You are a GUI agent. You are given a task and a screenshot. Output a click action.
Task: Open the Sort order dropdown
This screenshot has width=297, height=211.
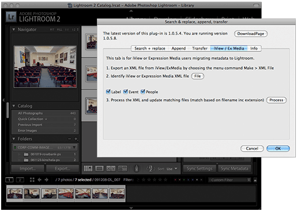click(x=172, y=169)
